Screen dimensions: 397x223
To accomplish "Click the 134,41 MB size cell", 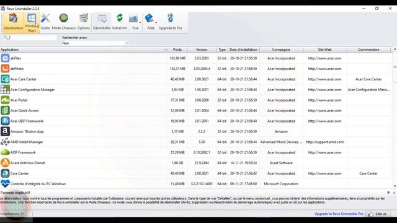I will point(177,69).
